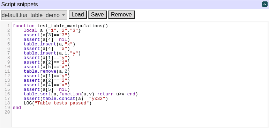269x131 pixels.
Task: Click the Script snippets header title
Action: tap(20, 4)
